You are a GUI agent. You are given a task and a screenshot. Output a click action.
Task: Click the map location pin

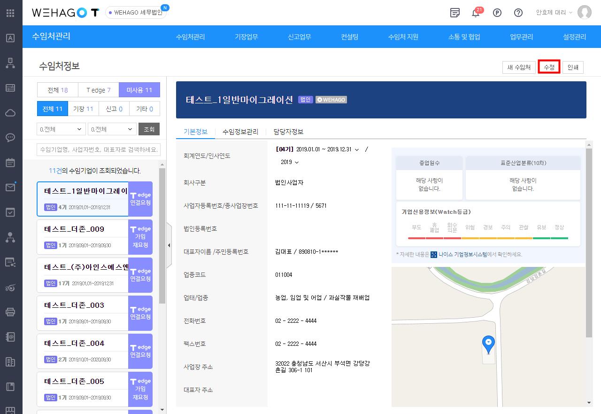pos(488,344)
